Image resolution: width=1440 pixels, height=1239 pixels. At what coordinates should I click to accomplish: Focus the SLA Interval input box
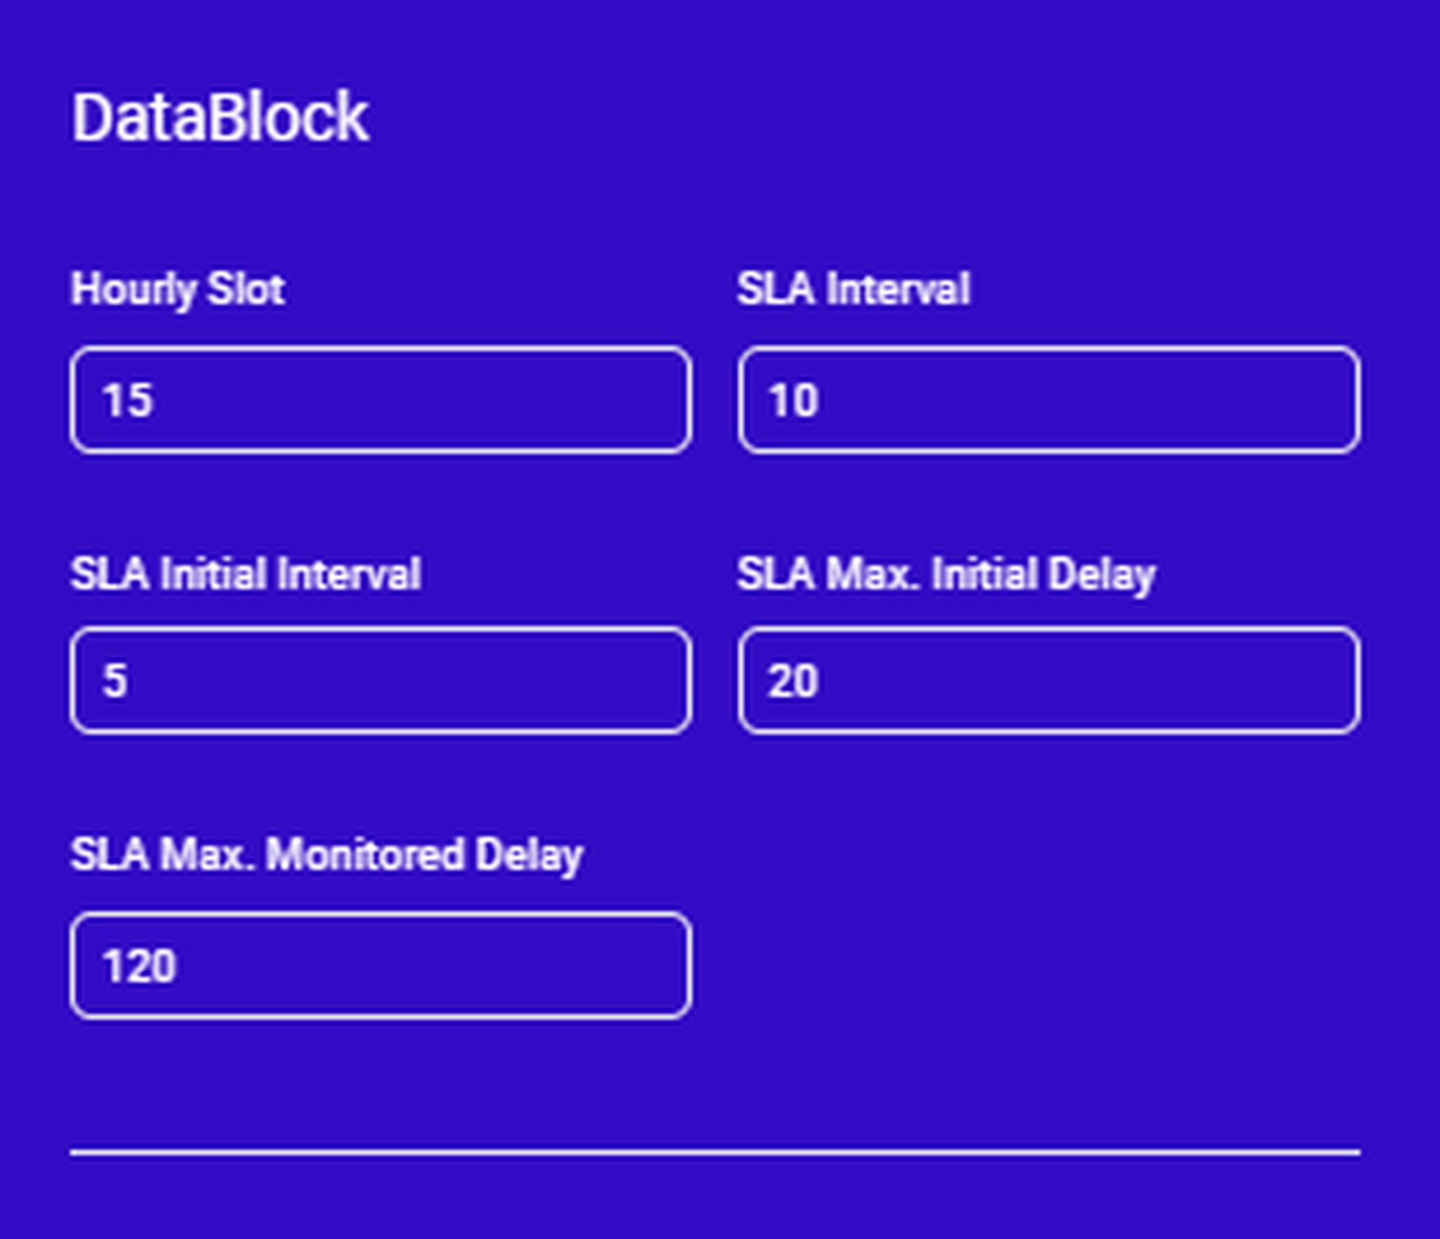coord(1048,400)
